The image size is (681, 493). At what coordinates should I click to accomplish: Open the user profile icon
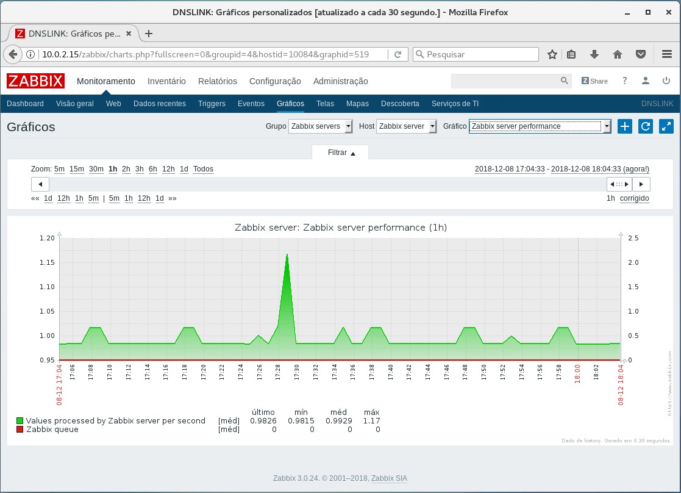(x=646, y=81)
